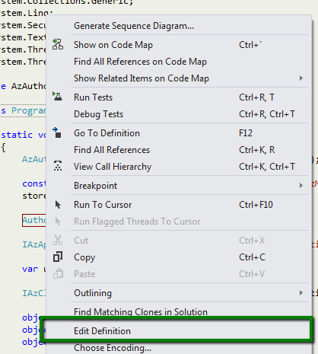Click the Show on Code Map icon
The width and height of the screenshot is (318, 354).
click(x=58, y=45)
